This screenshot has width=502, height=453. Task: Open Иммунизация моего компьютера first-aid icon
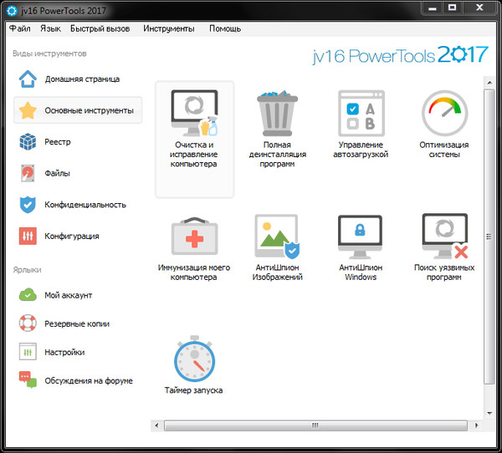click(x=194, y=237)
